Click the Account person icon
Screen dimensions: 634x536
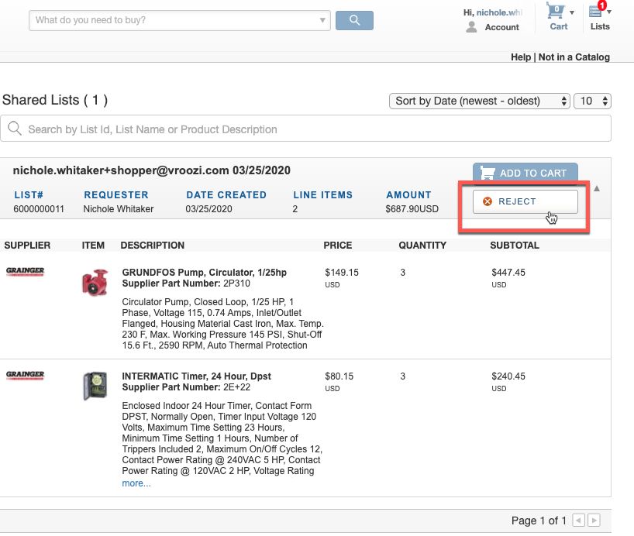[x=471, y=27]
